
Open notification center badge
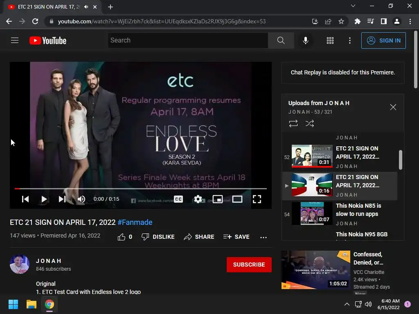pos(408,304)
